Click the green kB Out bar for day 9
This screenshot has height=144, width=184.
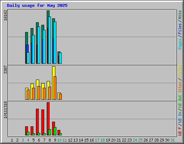[x=55, y=131]
